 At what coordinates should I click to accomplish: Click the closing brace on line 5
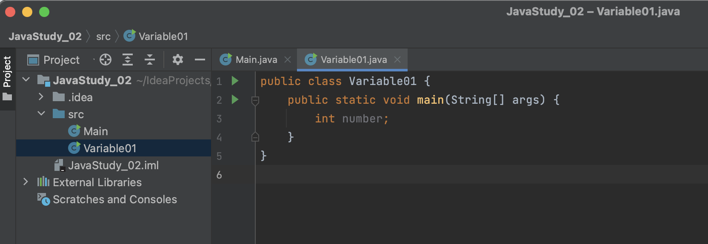(263, 156)
